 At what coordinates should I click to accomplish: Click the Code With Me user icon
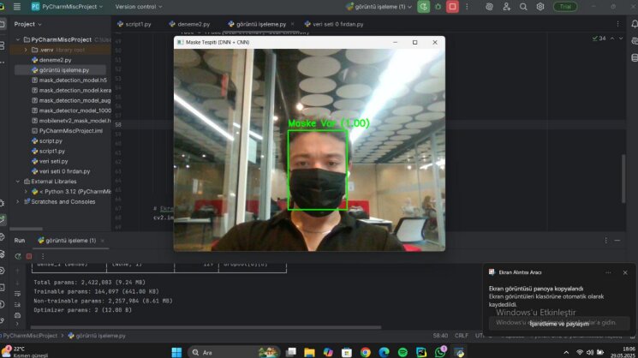click(x=507, y=7)
